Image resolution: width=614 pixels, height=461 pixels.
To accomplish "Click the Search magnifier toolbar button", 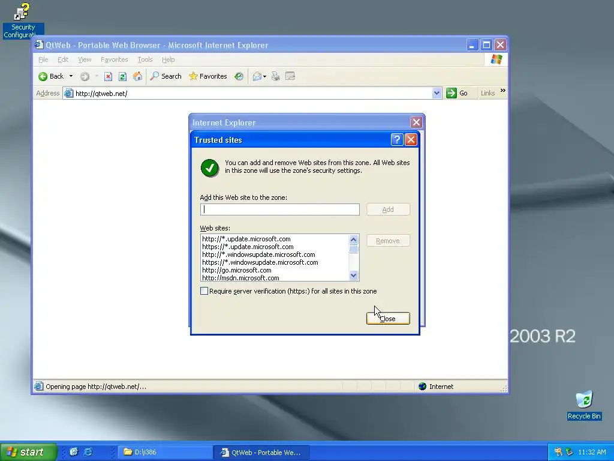I will [165, 76].
